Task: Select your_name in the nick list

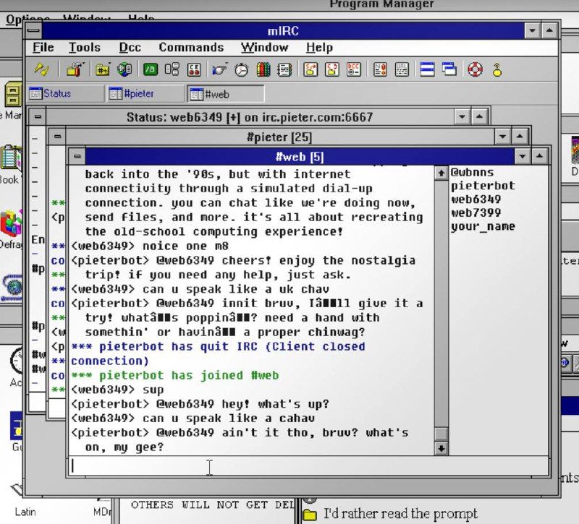Action: click(483, 226)
